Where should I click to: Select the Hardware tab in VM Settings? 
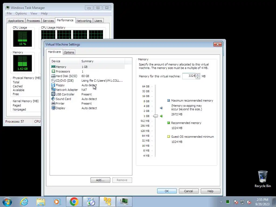click(x=54, y=52)
